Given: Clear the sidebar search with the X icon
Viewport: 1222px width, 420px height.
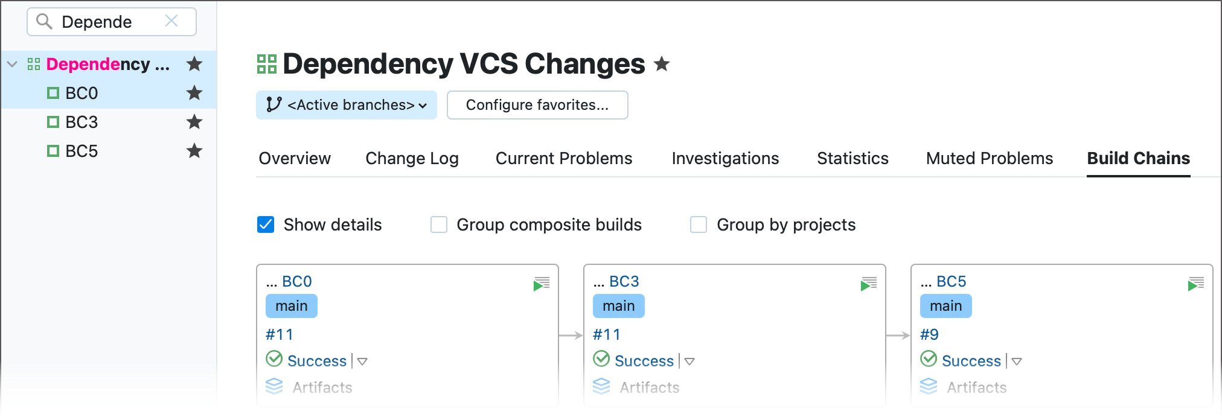Looking at the screenshot, I should click(x=171, y=21).
